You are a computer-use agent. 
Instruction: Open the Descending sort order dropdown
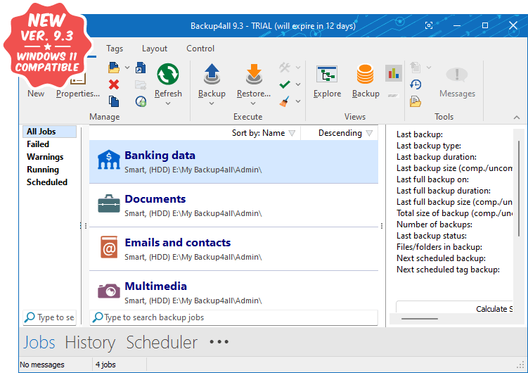345,133
